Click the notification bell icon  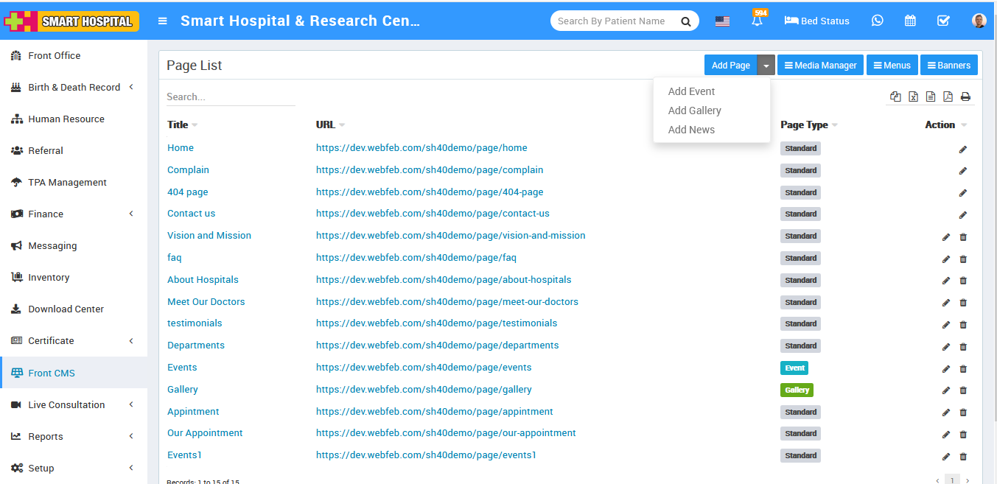point(757,21)
